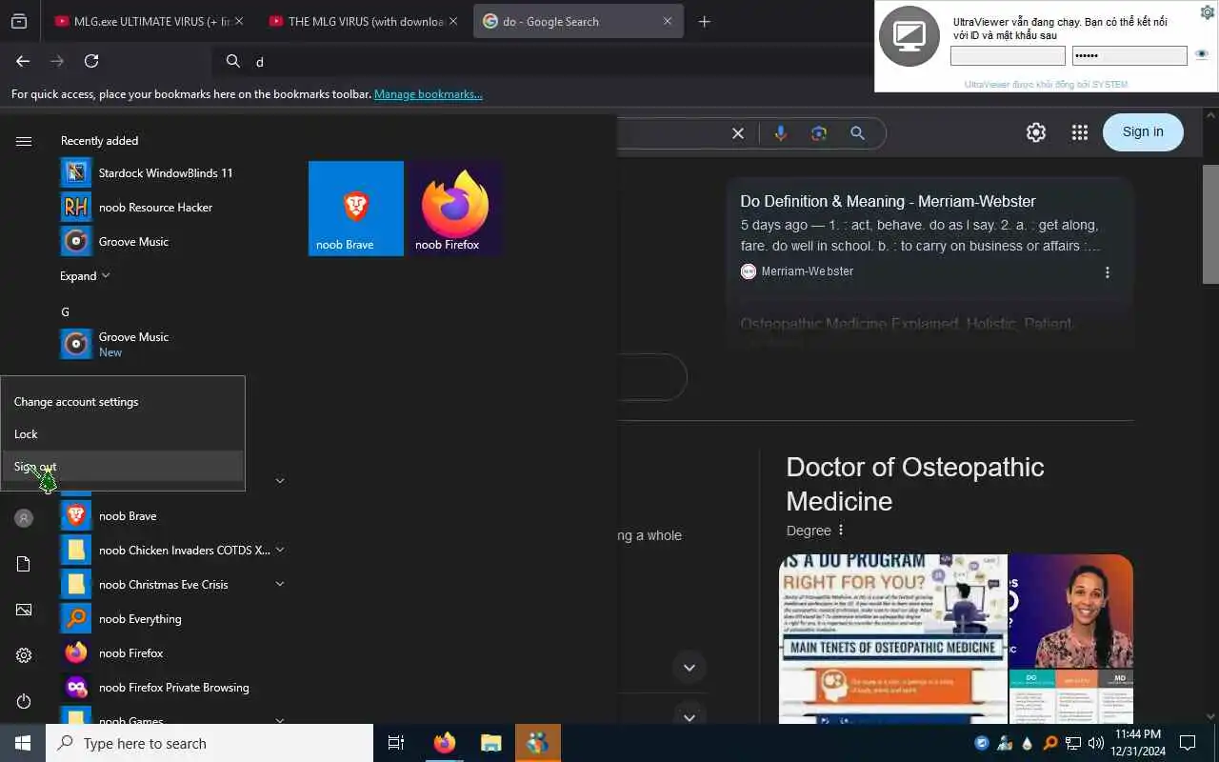1219x762 pixels.
Task: Open Groove Music marked New
Action: [x=114, y=344]
